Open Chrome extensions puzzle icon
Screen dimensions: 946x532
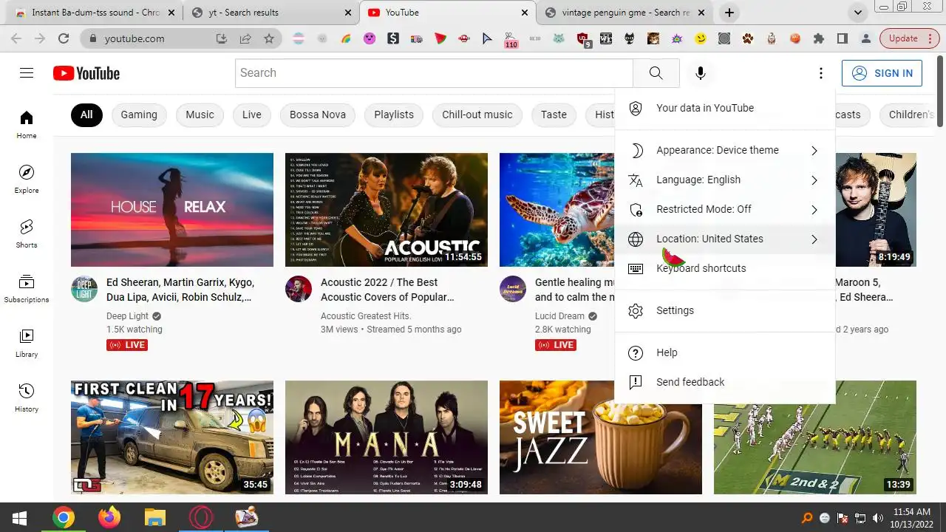pos(818,38)
